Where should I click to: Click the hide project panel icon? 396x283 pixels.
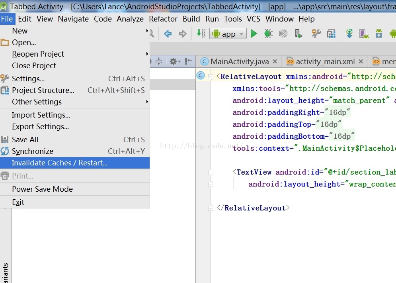188,61
